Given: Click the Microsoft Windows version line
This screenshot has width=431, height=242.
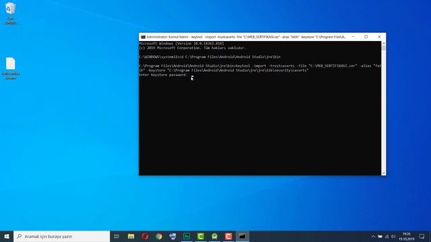Looking at the screenshot, I should (x=181, y=43).
